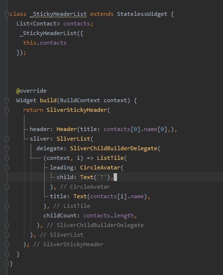The width and height of the screenshot is (223, 275).
Task: Click 'childCount:' named argument
Action: tap(61, 215)
